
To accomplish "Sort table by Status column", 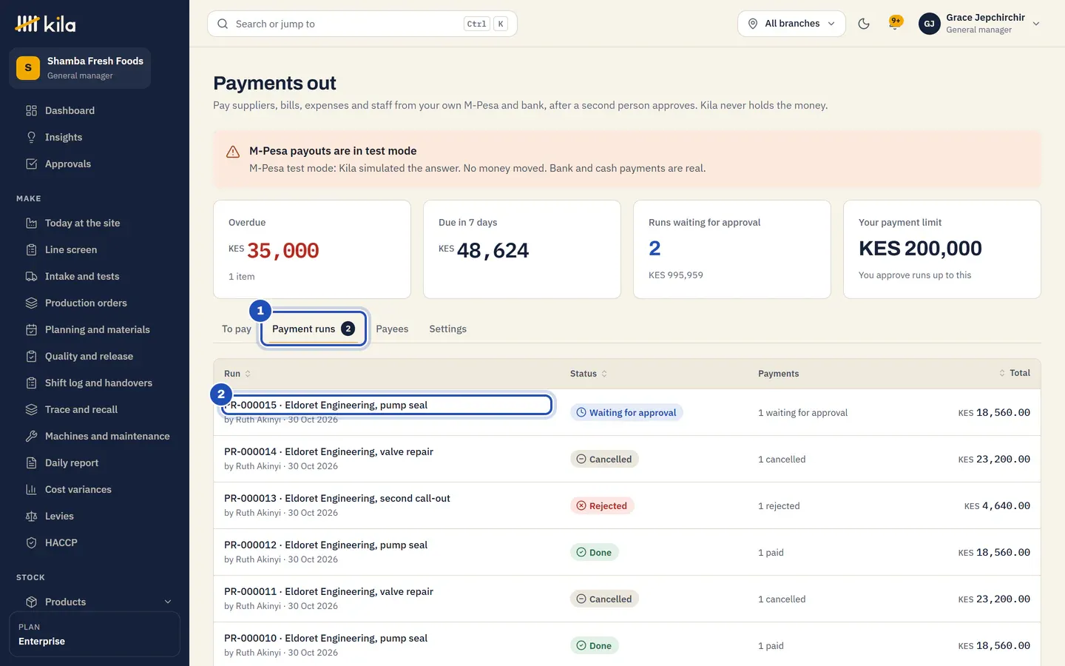I will pyautogui.click(x=589, y=374).
